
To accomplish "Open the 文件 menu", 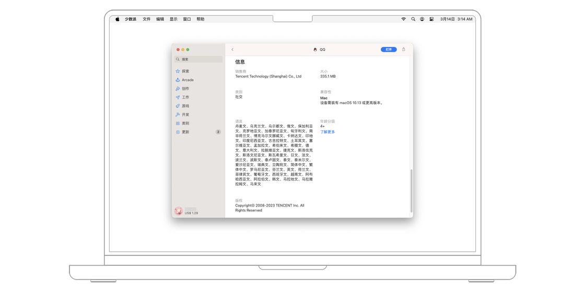I will coord(147,19).
